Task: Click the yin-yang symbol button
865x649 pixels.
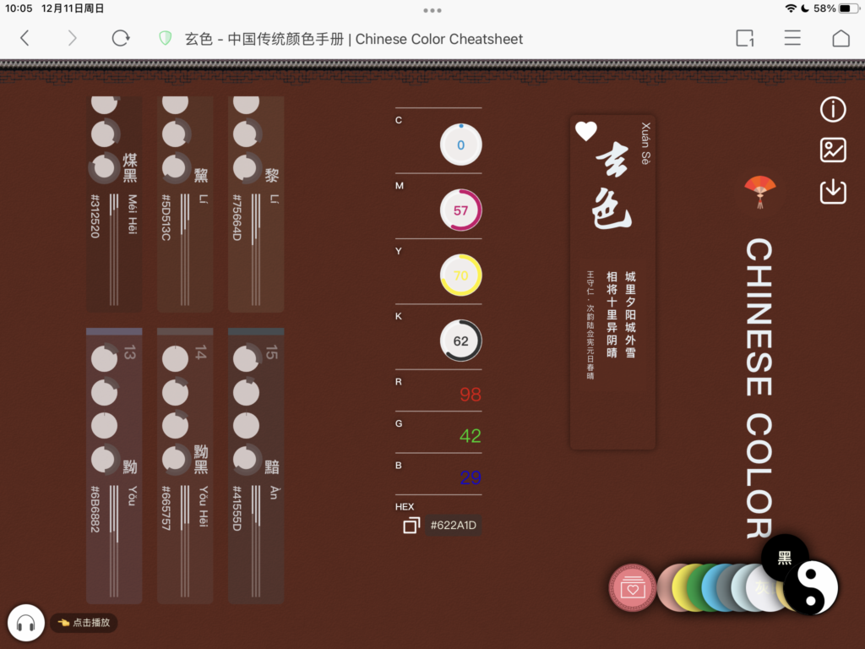Action: [x=812, y=588]
